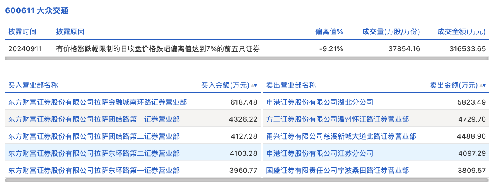Open 东方财富证券拉萨金融城南环路证券营业部 link
494x186 pixels.
pos(97,102)
